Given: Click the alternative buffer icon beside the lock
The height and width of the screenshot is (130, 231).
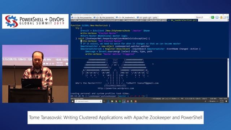Looking at the screenshot, I should pyautogui.click(x=224, y=17).
